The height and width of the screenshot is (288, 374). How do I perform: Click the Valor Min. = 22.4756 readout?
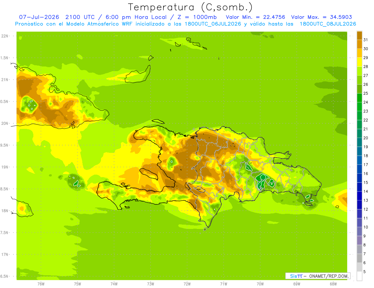point(255,17)
